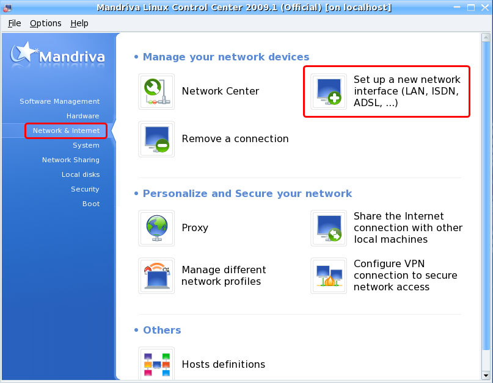The image size is (493, 383).
Task: Select the Security sidebar category
Action: pyautogui.click(x=85, y=189)
